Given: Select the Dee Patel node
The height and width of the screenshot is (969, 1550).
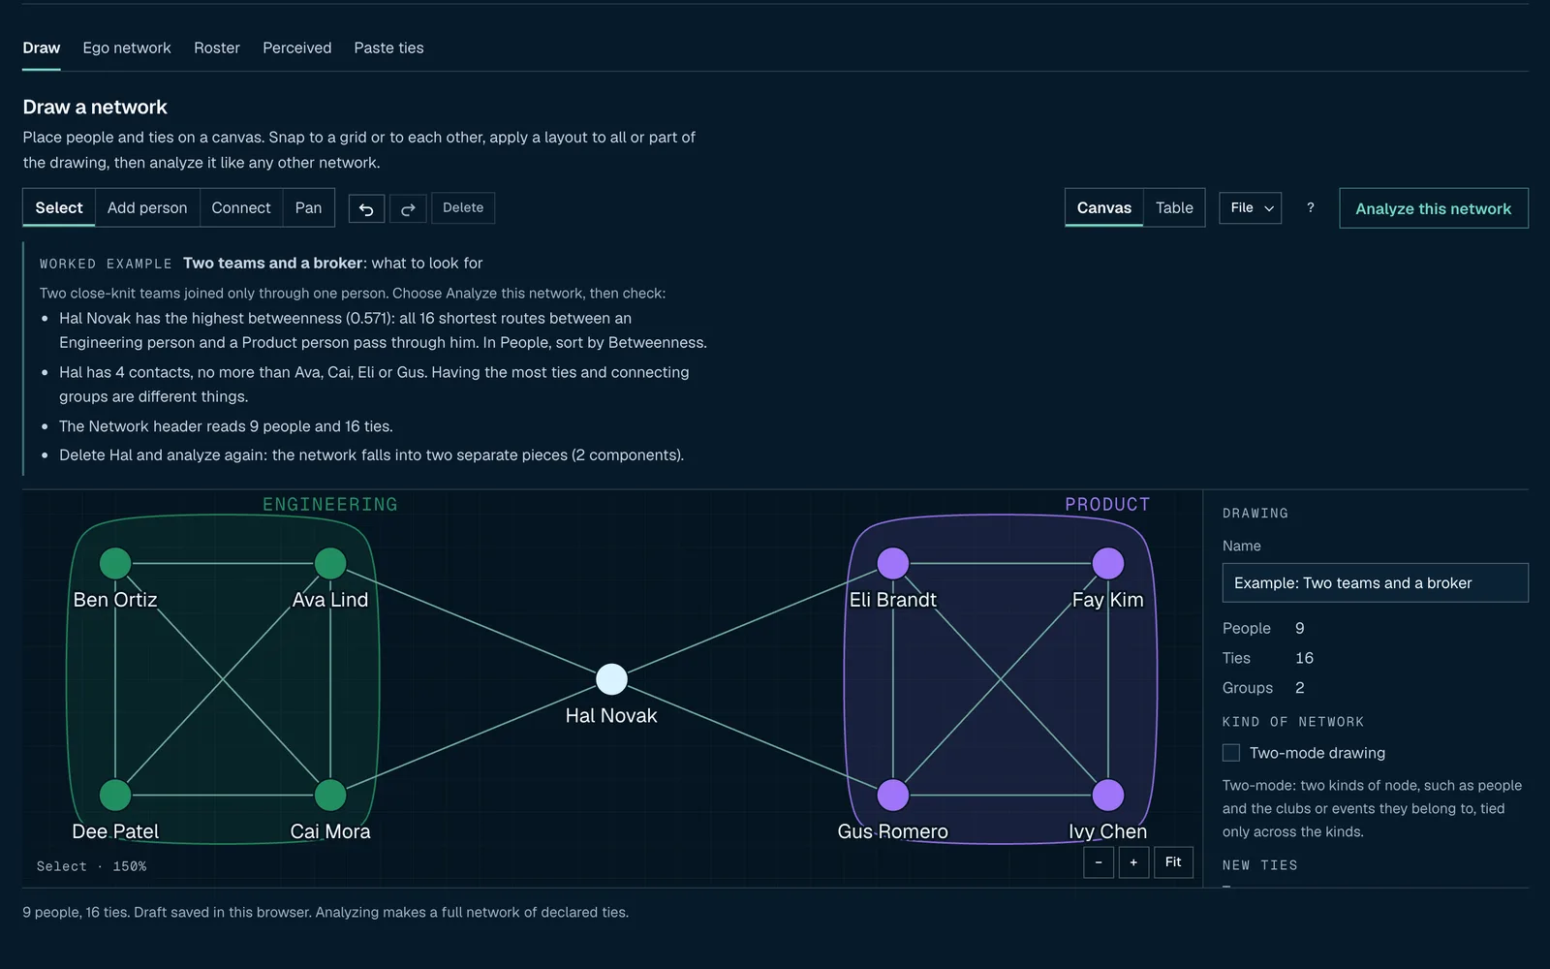Looking at the screenshot, I should [115, 795].
